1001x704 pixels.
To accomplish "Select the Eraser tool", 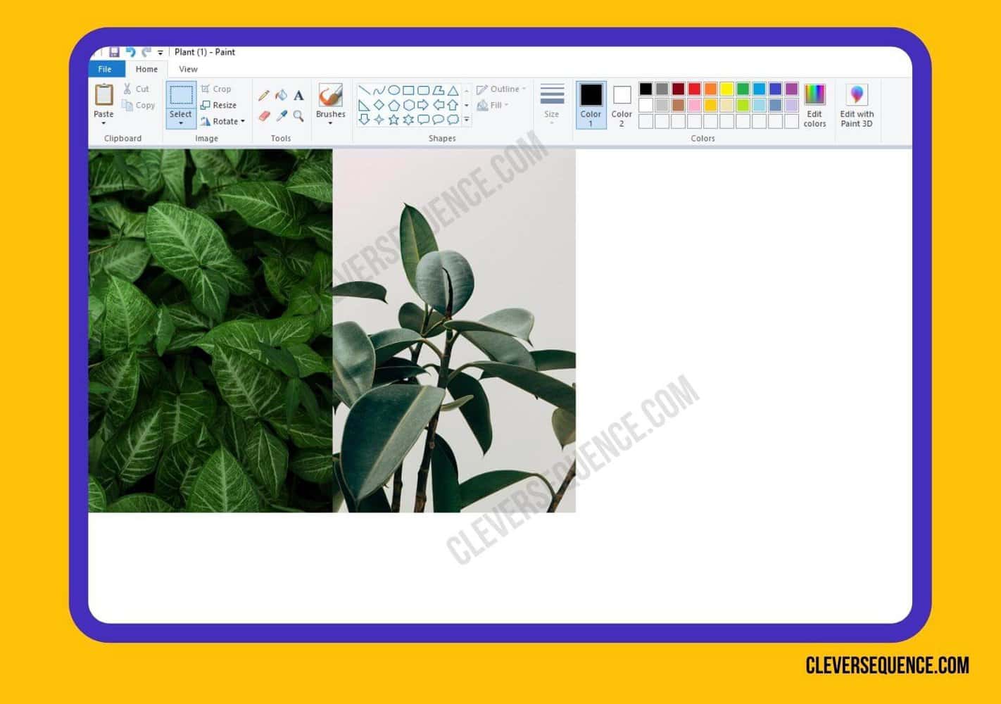I will click(x=265, y=116).
